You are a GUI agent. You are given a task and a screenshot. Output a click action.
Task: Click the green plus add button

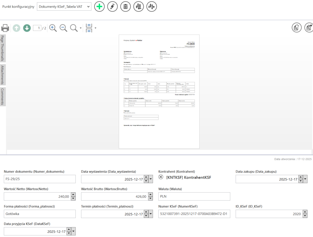click(x=99, y=7)
